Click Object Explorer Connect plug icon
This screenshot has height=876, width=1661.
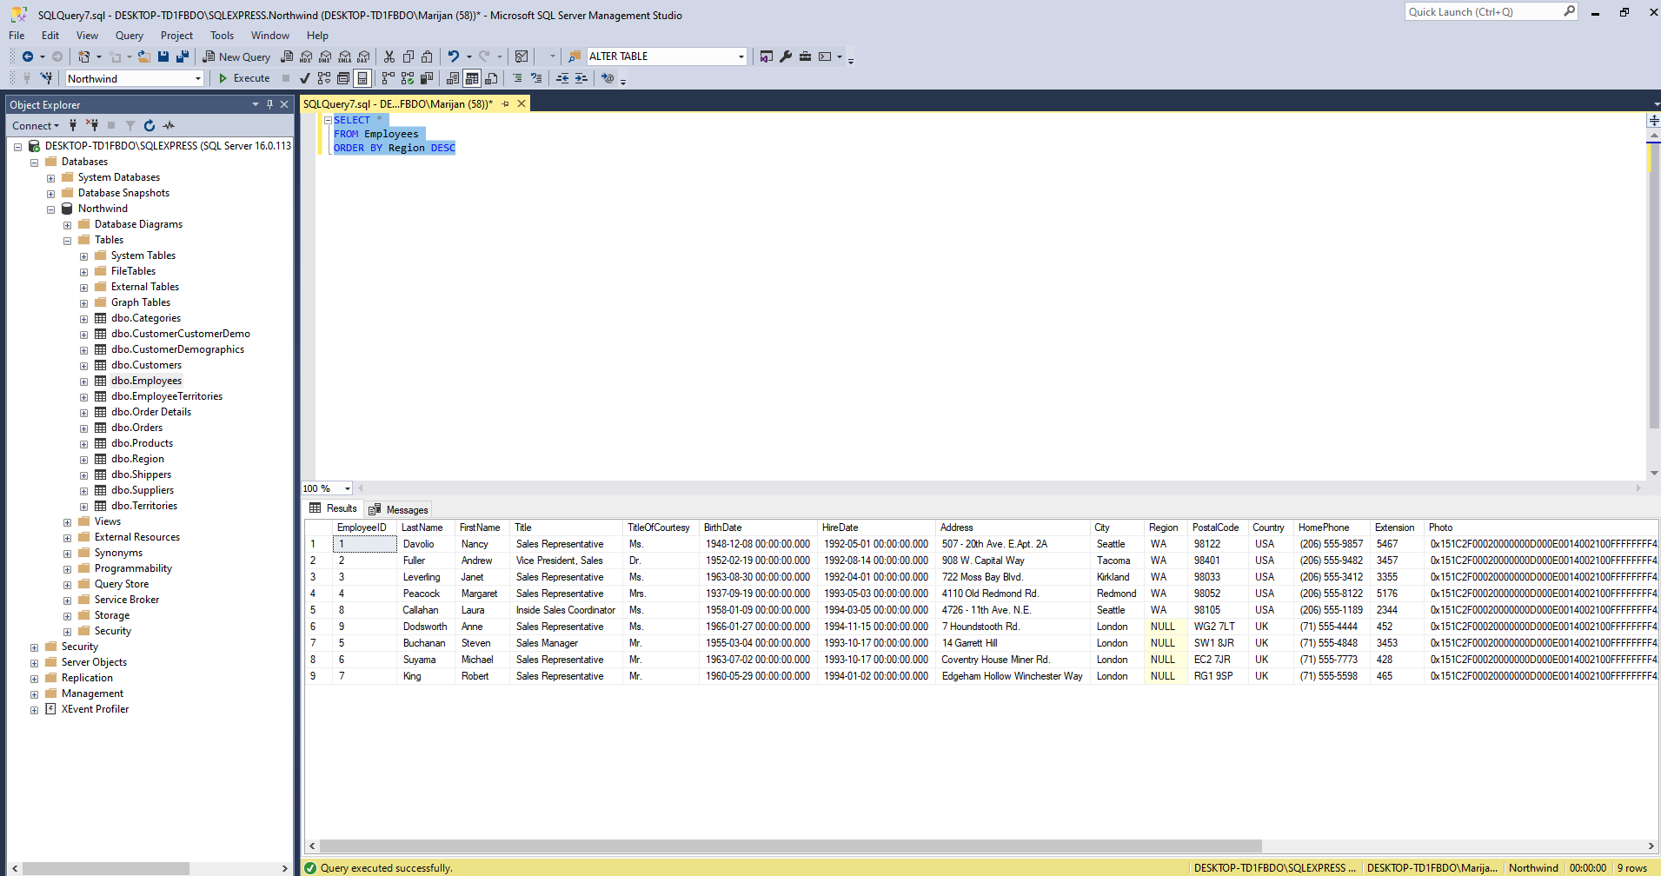tap(73, 125)
